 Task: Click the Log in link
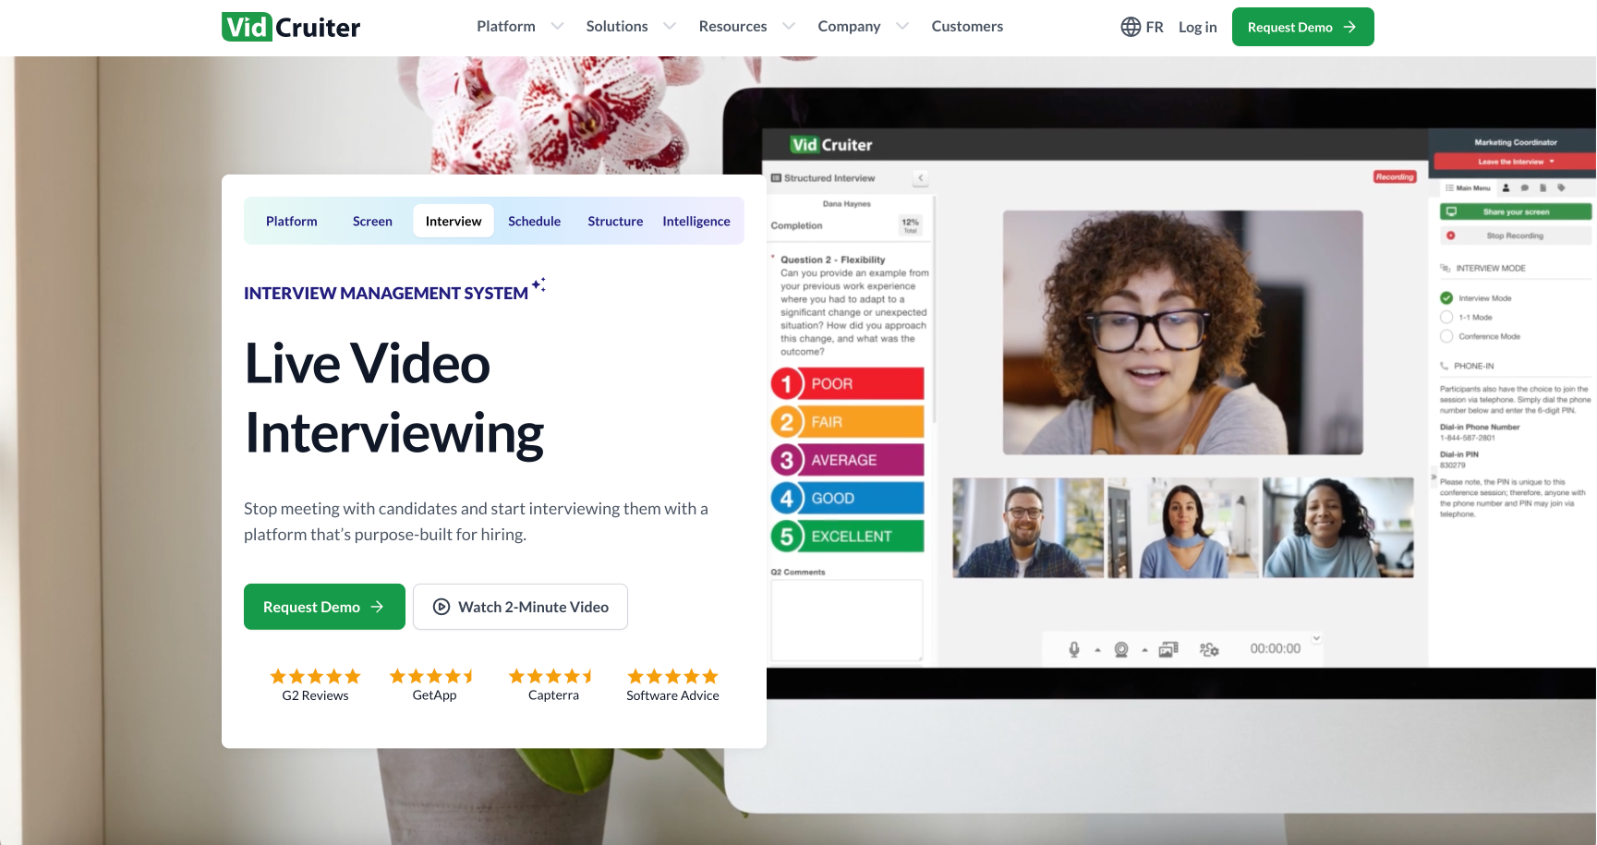pos(1198,27)
